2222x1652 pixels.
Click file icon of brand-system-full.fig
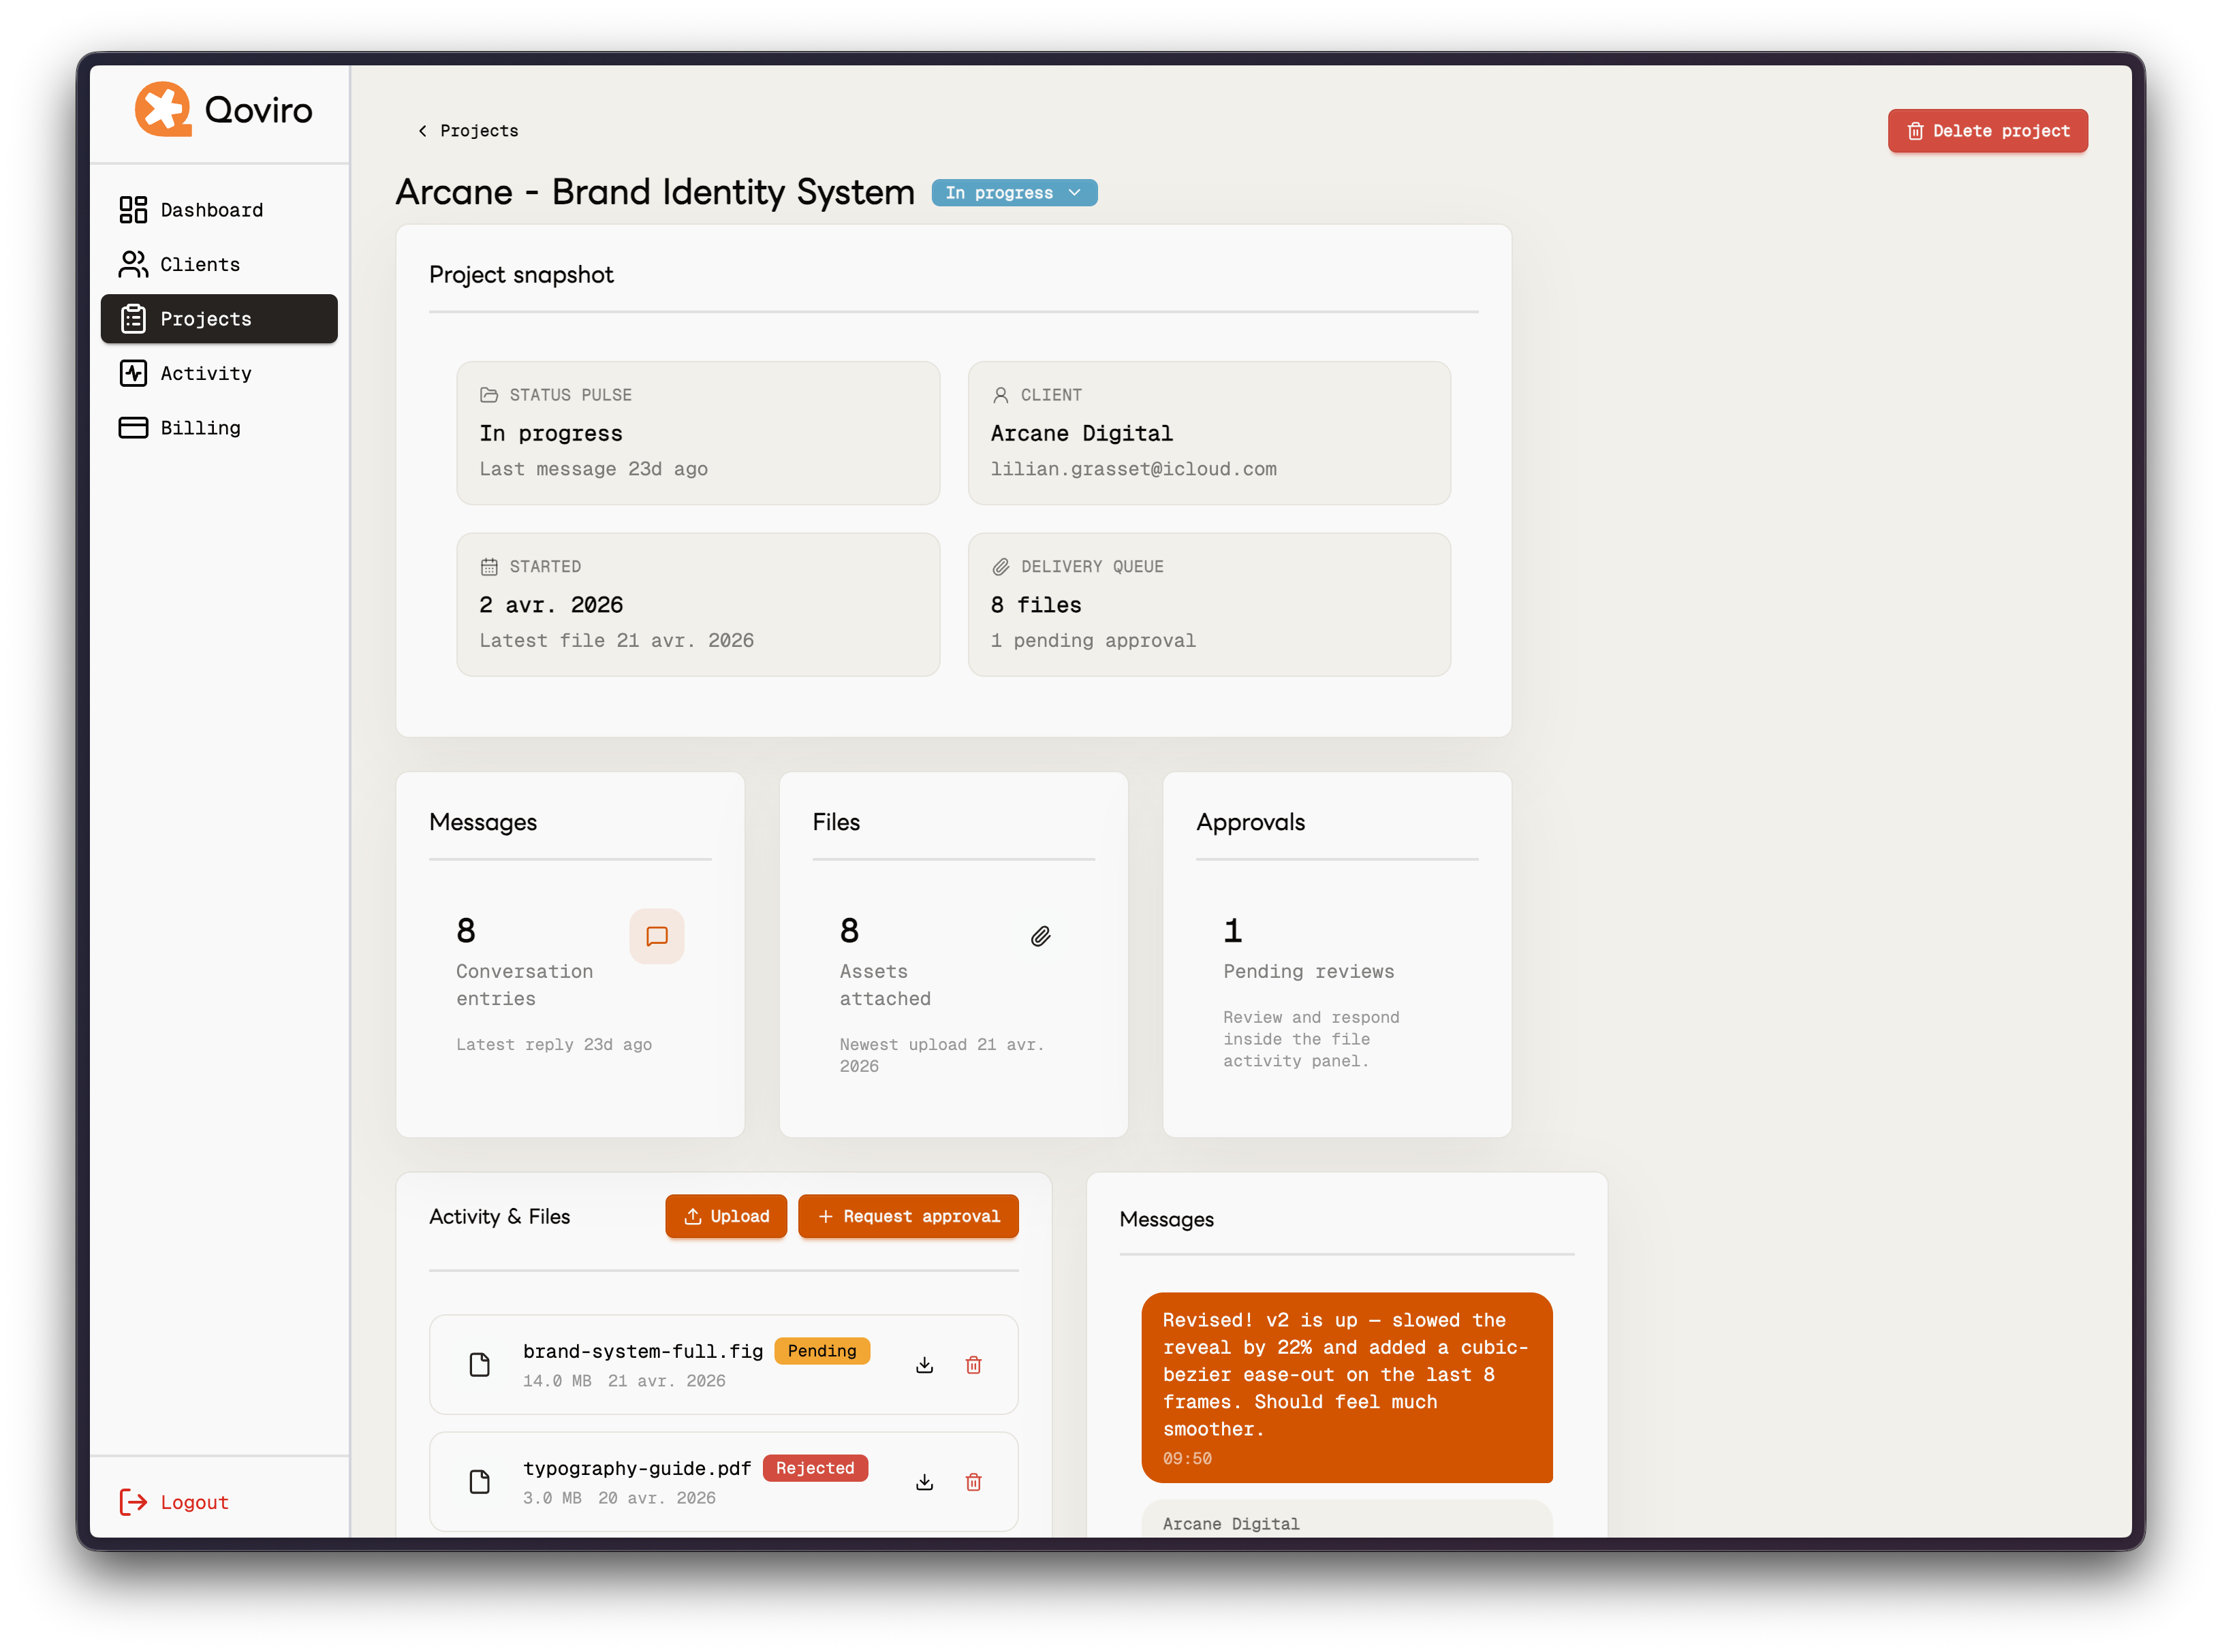(480, 1365)
